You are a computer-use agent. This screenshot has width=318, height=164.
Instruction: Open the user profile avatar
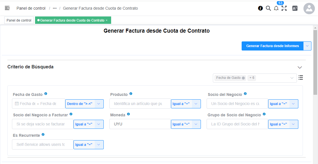[309, 9]
